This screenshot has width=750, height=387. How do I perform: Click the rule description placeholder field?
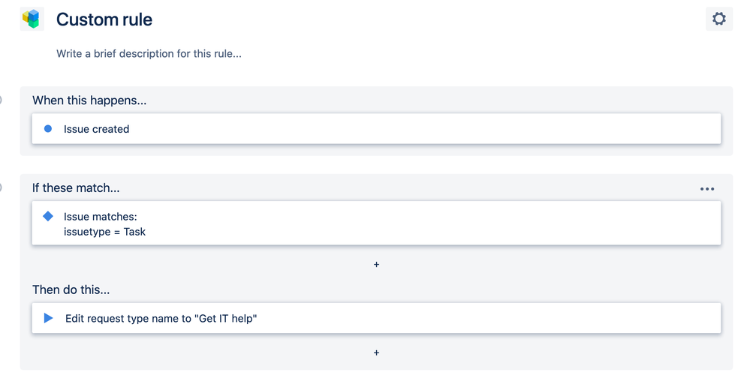(149, 54)
